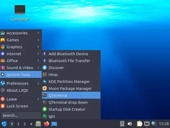Click the Office briefcase icon
This screenshot has height=128, width=170.
click(x=3, y=61)
